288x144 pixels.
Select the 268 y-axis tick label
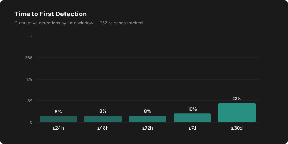point(29,58)
